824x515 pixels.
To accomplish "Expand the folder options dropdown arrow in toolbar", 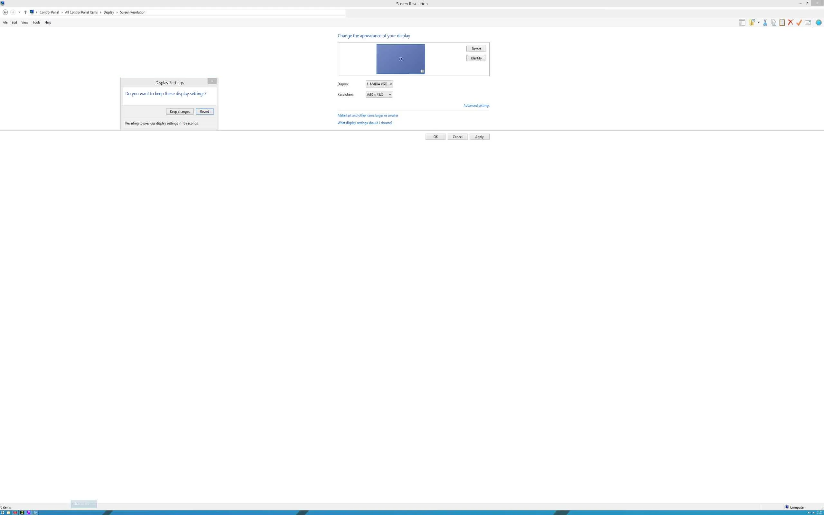I will (x=759, y=23).
